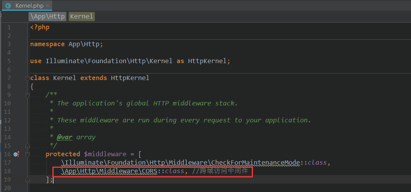Close the Kernel.php tab

47,6
